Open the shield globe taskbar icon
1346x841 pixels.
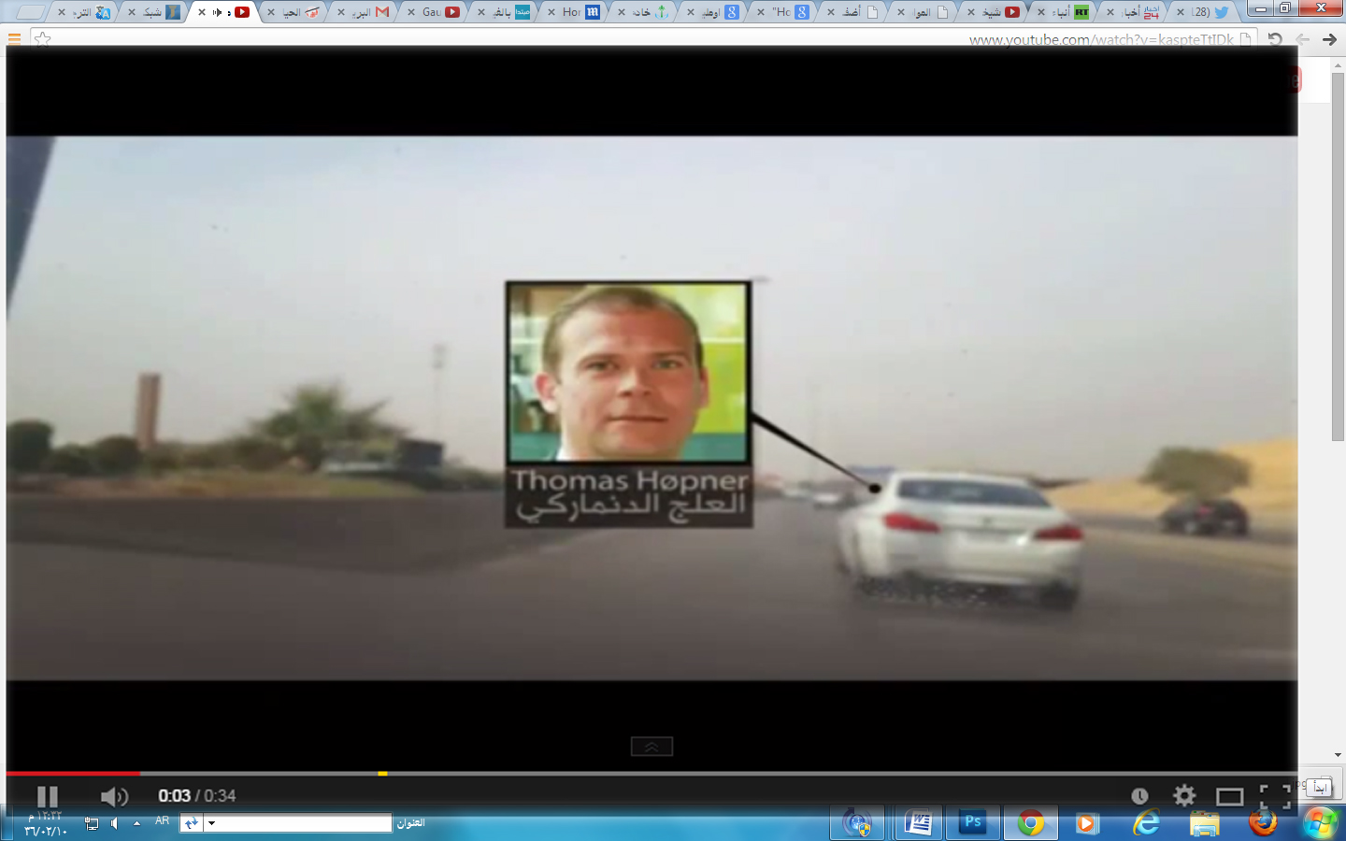[856, 823]
